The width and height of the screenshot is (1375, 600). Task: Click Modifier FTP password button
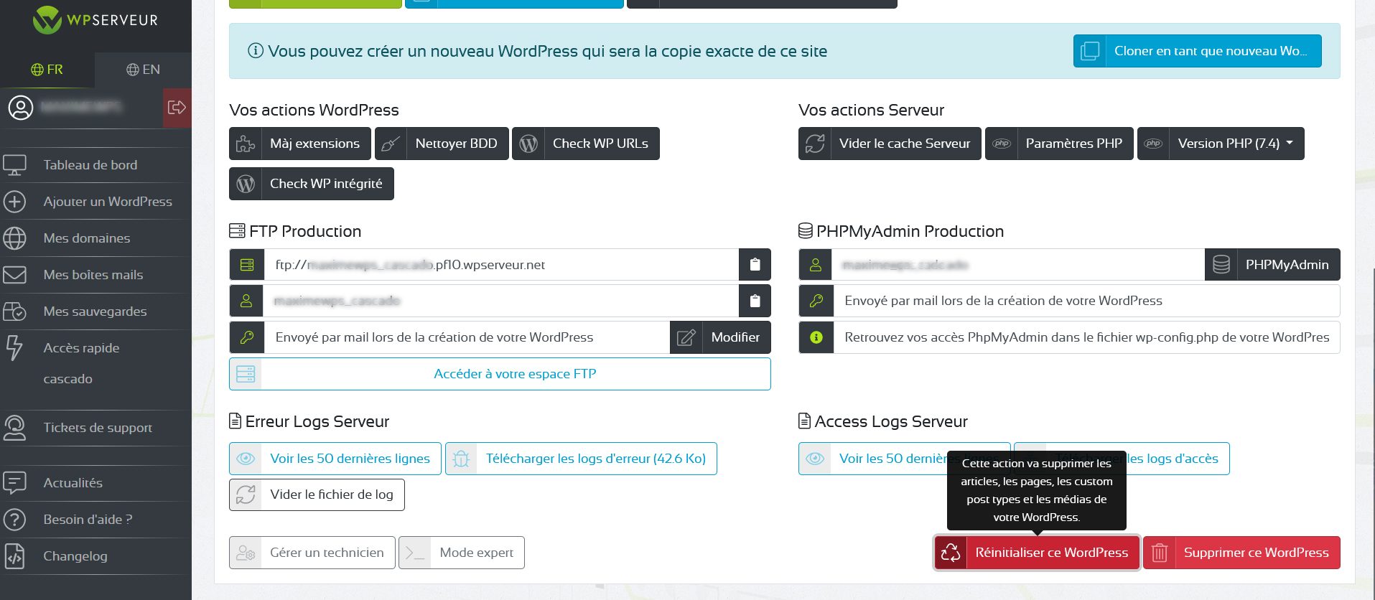click(x=720, y=337)
